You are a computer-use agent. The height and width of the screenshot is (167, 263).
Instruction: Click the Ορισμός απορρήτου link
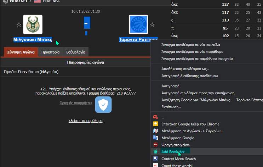[76, 103]
